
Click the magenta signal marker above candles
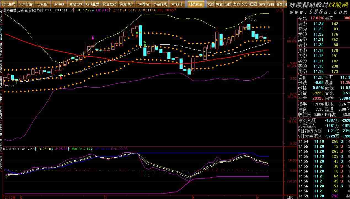click(x=93, y=38)
